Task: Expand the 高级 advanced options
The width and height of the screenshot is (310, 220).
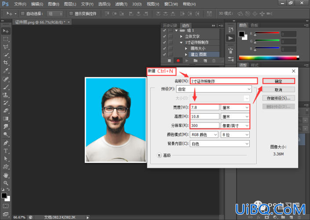Action: point(159,155)
